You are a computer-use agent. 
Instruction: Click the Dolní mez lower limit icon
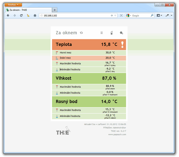tap(57, 58)
